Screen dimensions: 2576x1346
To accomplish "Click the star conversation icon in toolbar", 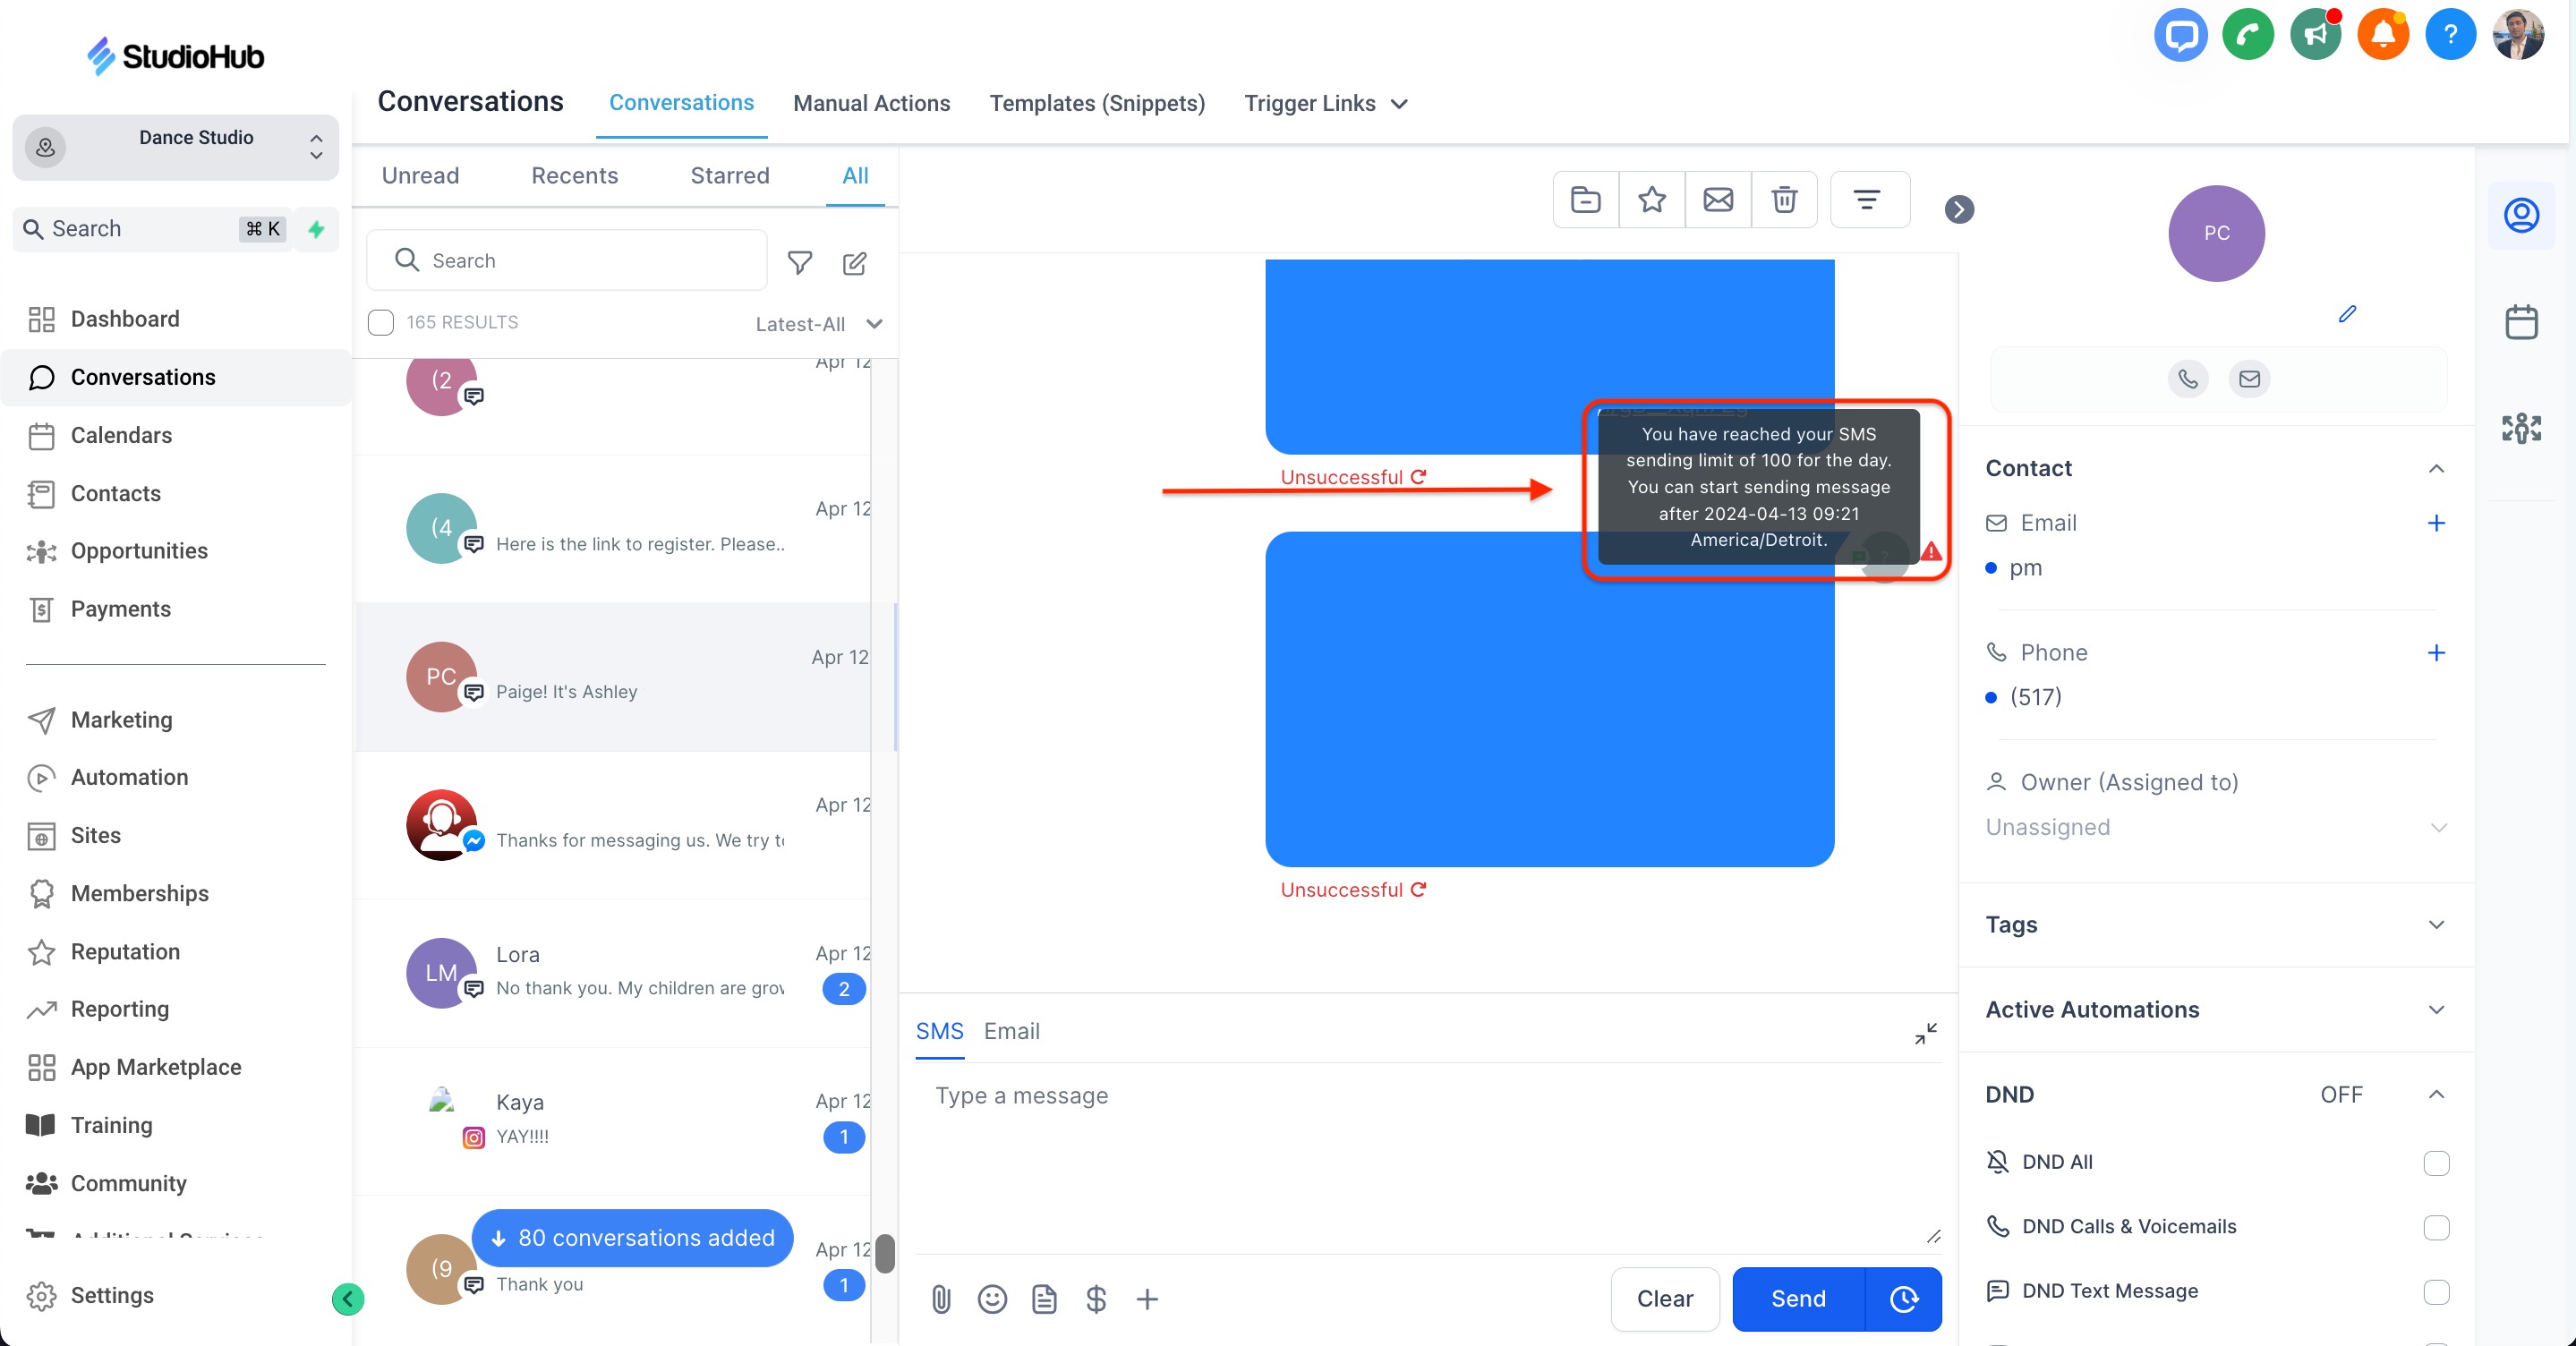I will (x=1651, y=200).
